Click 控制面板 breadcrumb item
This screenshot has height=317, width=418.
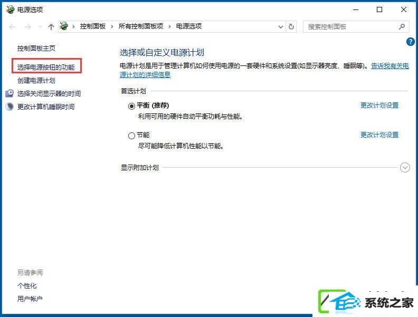[x=93, y=26]
